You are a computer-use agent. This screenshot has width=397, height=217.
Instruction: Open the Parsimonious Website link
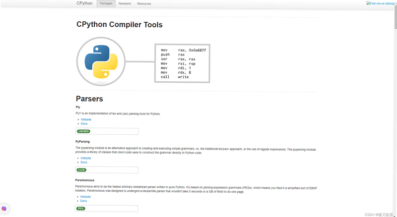coord(85,197)
